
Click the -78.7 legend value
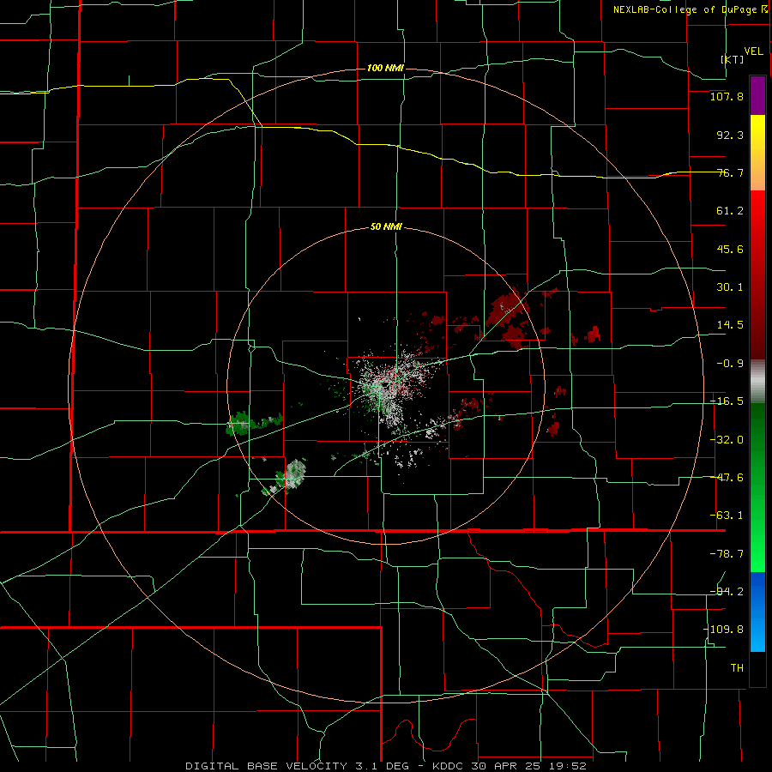point(727,554)
